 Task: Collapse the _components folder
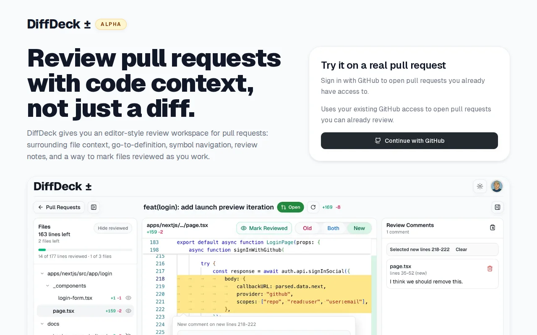pyautogui.click(x=66, y=286)
